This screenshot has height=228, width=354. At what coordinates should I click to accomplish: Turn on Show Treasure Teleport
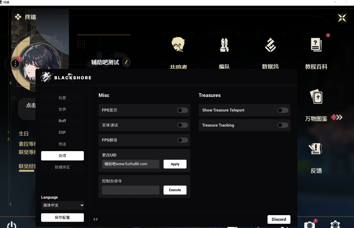point(283,110)
